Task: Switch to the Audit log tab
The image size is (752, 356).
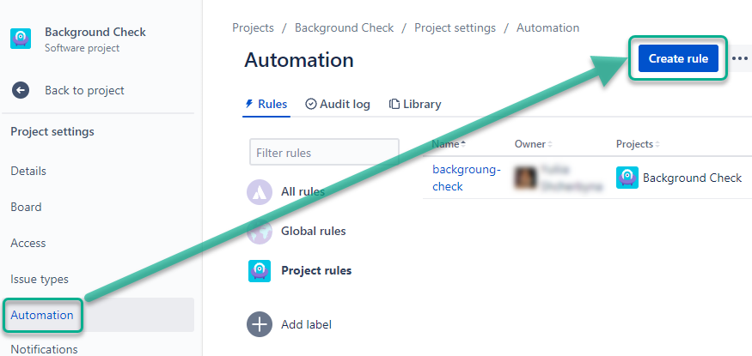Action: pyautogui.click(x=338, y=104)
